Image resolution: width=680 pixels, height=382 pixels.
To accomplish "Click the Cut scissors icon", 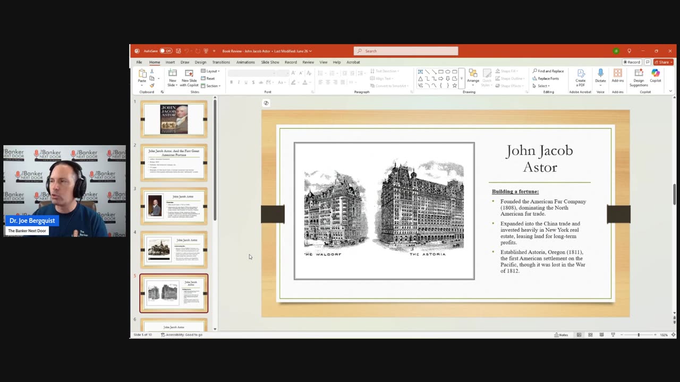I will tap(152, 71).
